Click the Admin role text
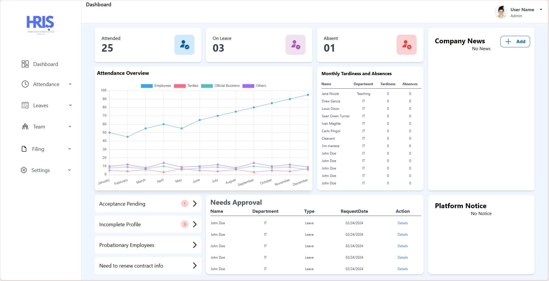This screenshot has height=281, width=549. (516, 16)
